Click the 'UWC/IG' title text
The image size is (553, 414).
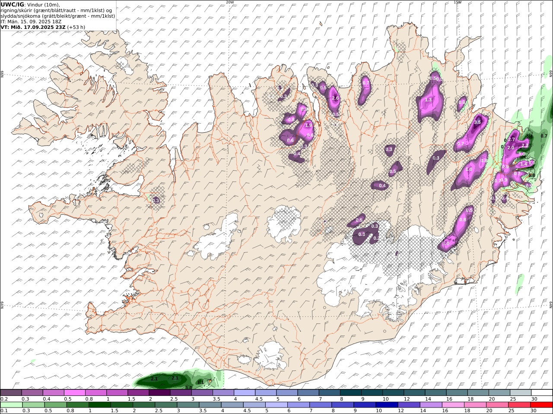tap(12, 4)
